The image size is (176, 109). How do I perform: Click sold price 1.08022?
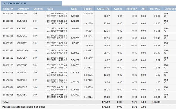pos(75,53)
